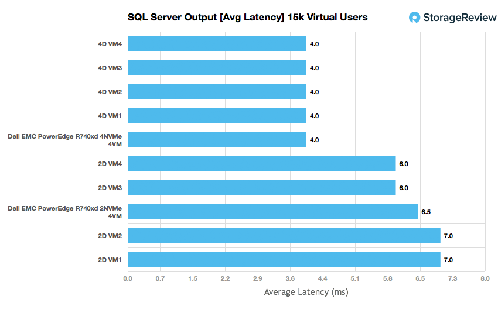The image size is (498, 313).
Task: Click the 4D VM1 axis label
Action: 110,116
